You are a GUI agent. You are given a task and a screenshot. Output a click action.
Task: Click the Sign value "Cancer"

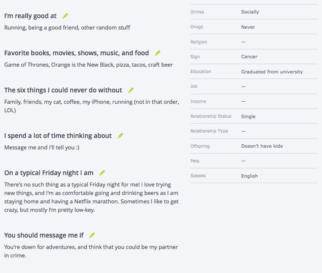pyautogui.click(x=249, y=57)
